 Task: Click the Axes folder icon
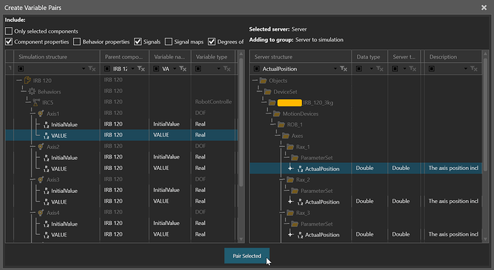click(x=286, y=136)
